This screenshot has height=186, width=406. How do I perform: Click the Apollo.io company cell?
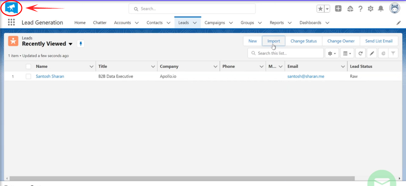click(x=168, y=76)
